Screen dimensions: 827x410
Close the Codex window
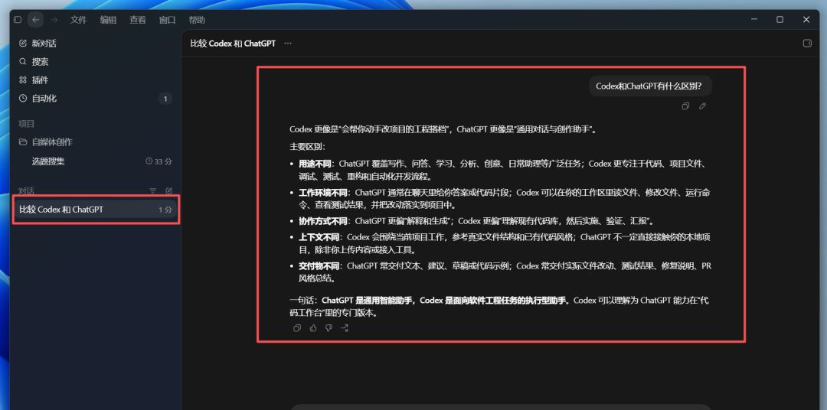806,19
